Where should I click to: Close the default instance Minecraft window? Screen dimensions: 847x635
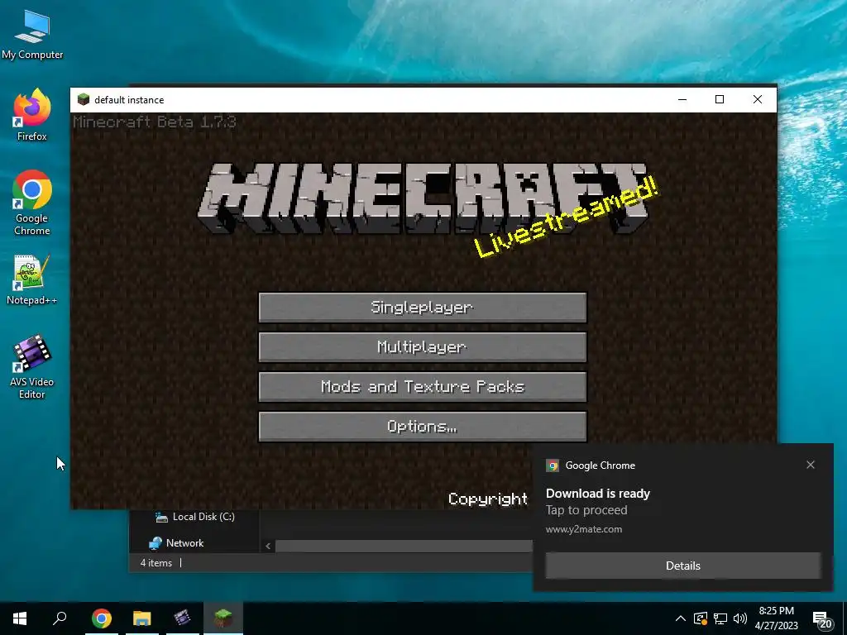758,99
